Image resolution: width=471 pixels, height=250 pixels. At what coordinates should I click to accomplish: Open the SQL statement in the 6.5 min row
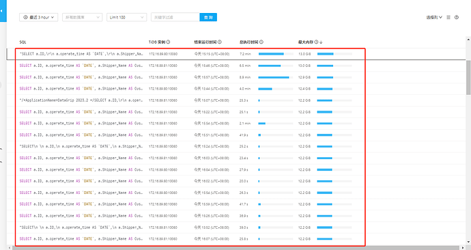coord(81,66)
